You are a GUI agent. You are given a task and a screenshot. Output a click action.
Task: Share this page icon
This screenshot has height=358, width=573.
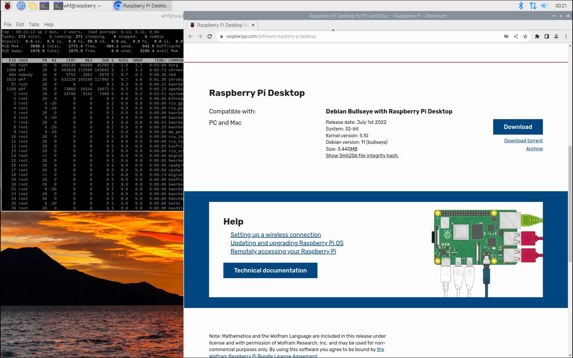pyautogui.click(x=516, y=36)
